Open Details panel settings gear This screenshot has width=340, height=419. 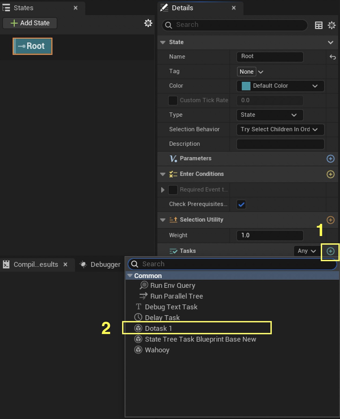click(x=332, y=25)
